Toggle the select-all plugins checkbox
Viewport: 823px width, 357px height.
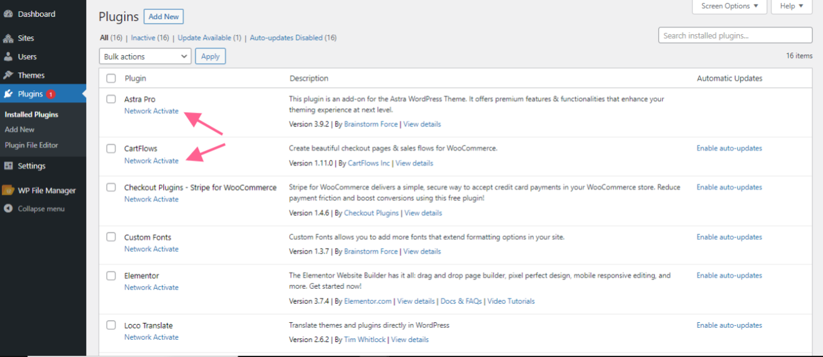point(111,79)
